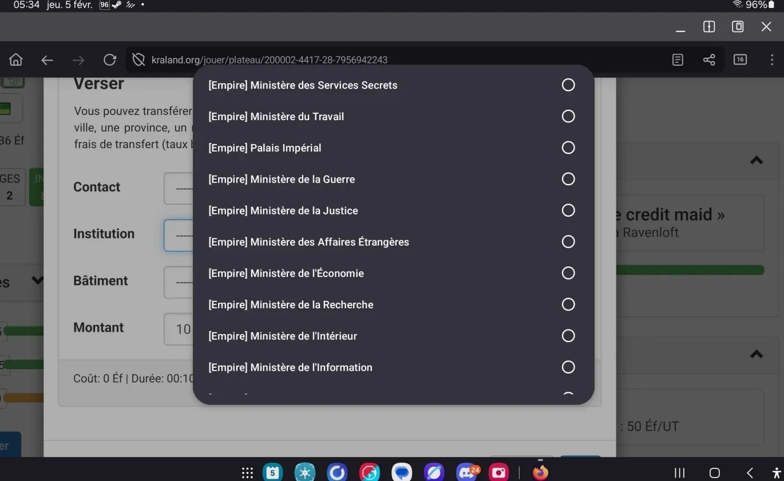The width and height of the screenshot is (784, 481).
Task: Reload the kraland.org page
Action: point(110,60)
